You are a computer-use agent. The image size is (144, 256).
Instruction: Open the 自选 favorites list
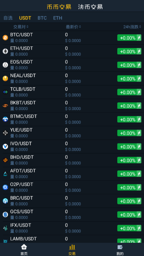click(x=8, y=18)
